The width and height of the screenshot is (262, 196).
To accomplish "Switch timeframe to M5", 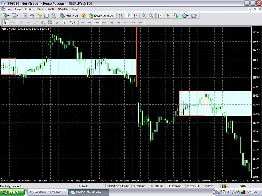I will tap(90, 23).
